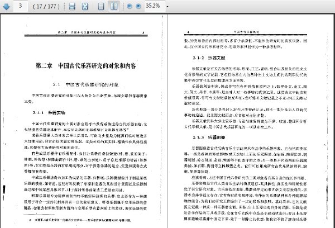The height and width of the screenshot is (228, 335).
Task: Click subsection heading 2.1.2 乐器文献
Action: 209,58
